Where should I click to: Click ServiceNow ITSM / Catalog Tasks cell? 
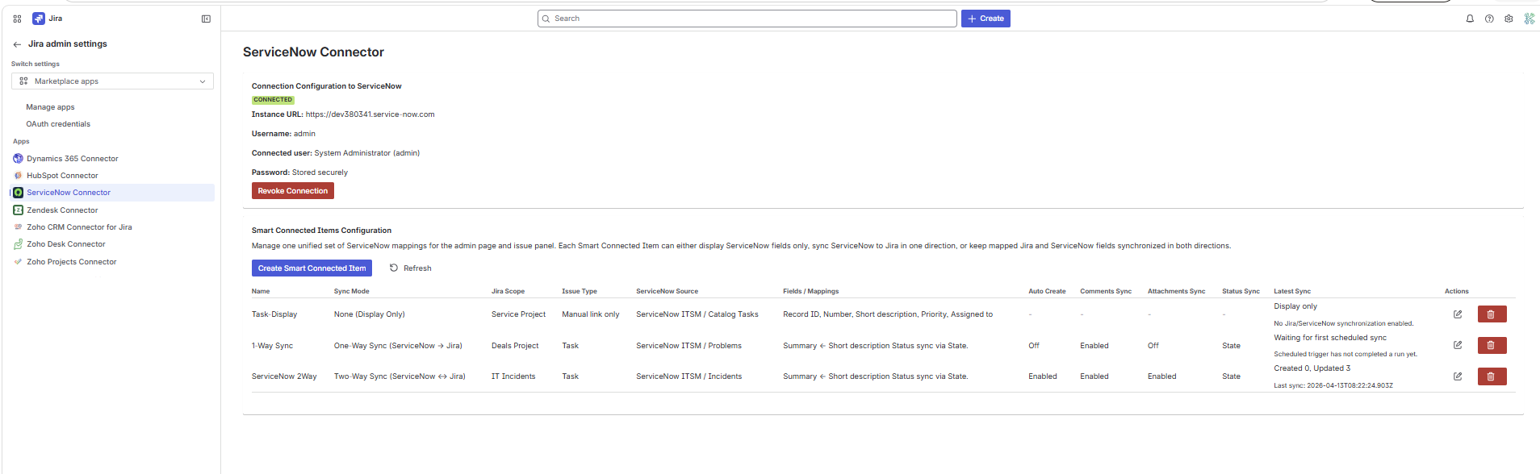[x=697, y=314]
